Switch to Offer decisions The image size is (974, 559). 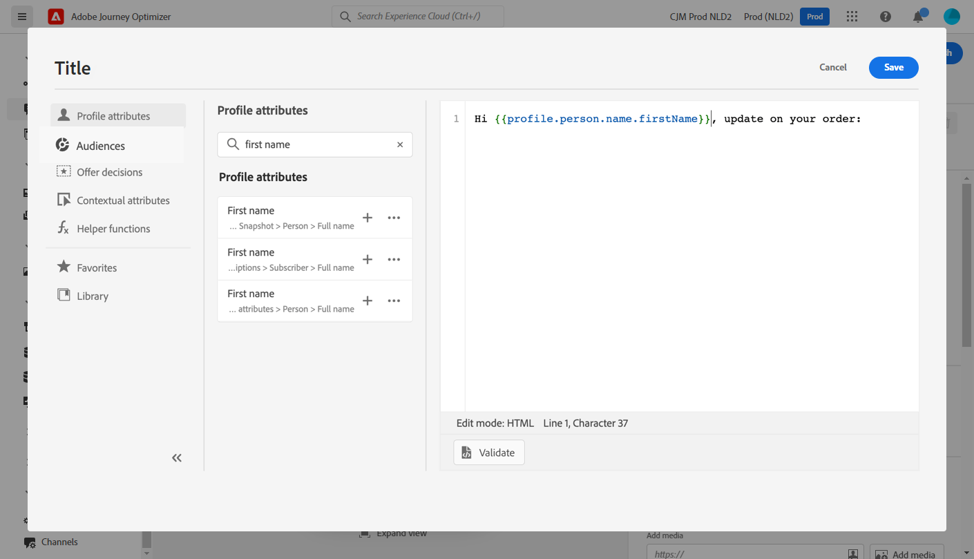click(109, 172)
